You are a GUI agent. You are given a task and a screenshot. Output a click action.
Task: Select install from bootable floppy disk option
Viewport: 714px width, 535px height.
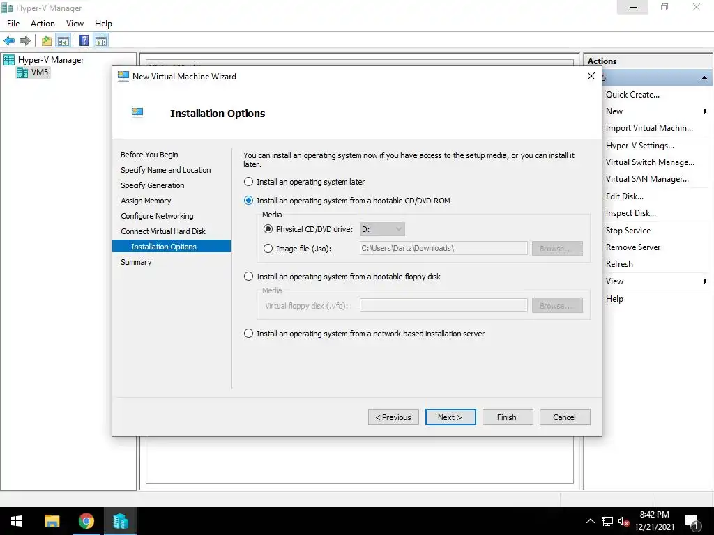[248, 277]
